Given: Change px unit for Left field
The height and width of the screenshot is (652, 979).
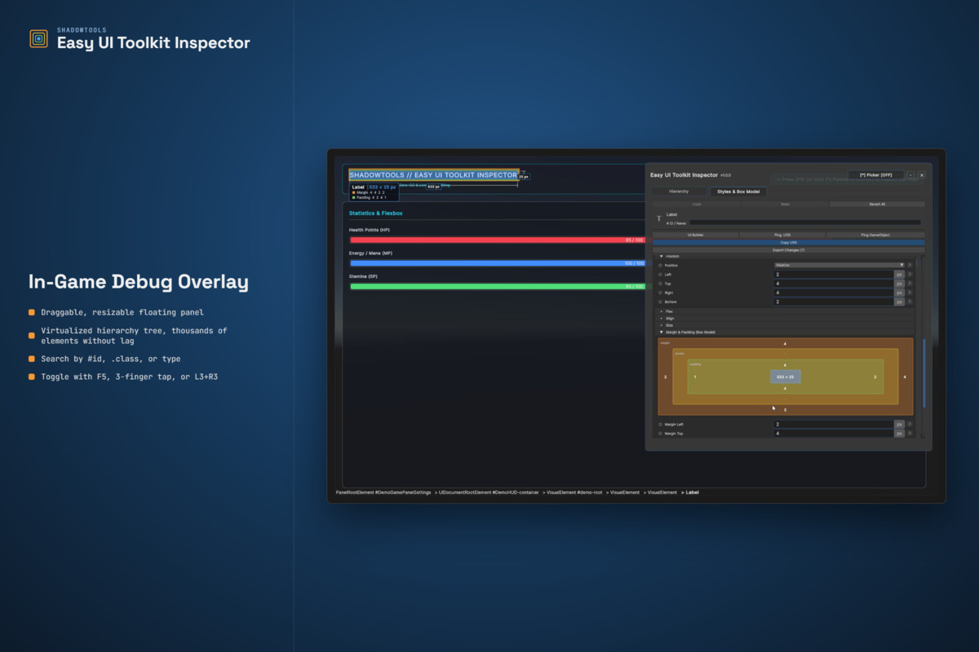Looking at the screenshot, I should click(899, 275).
